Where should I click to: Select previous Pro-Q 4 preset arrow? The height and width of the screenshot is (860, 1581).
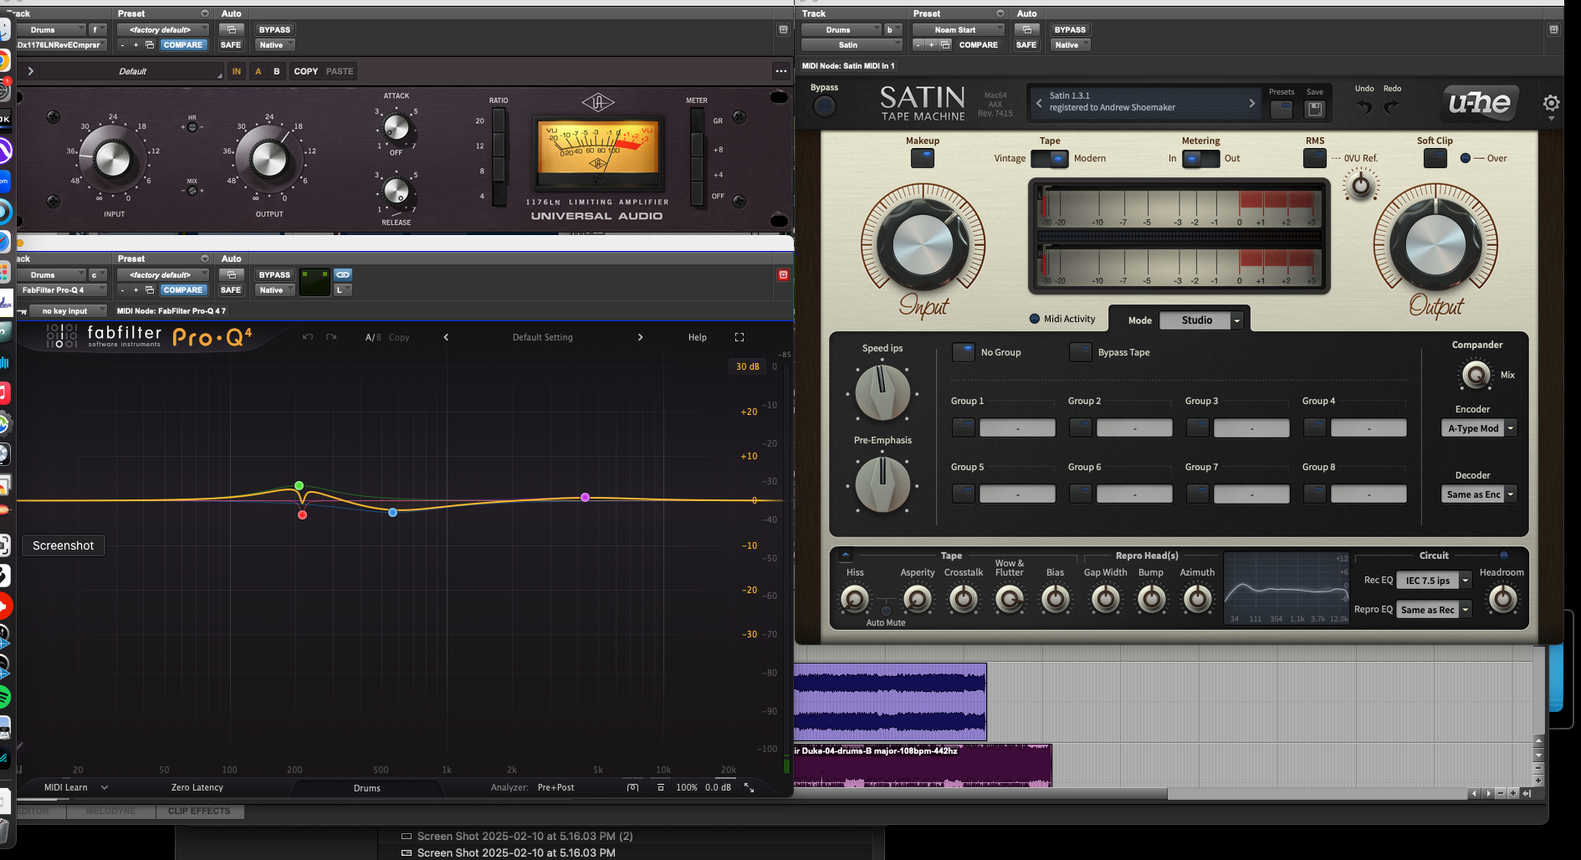click(446, 337)
